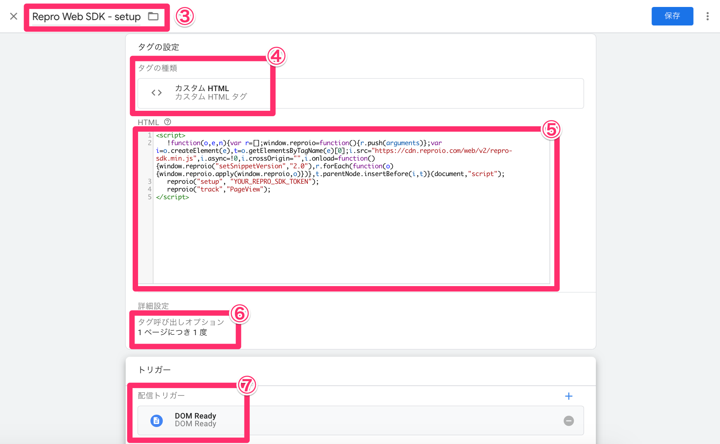Click the トリガー section heading
This screenshot has width=720, height=444.
[154, 369]
